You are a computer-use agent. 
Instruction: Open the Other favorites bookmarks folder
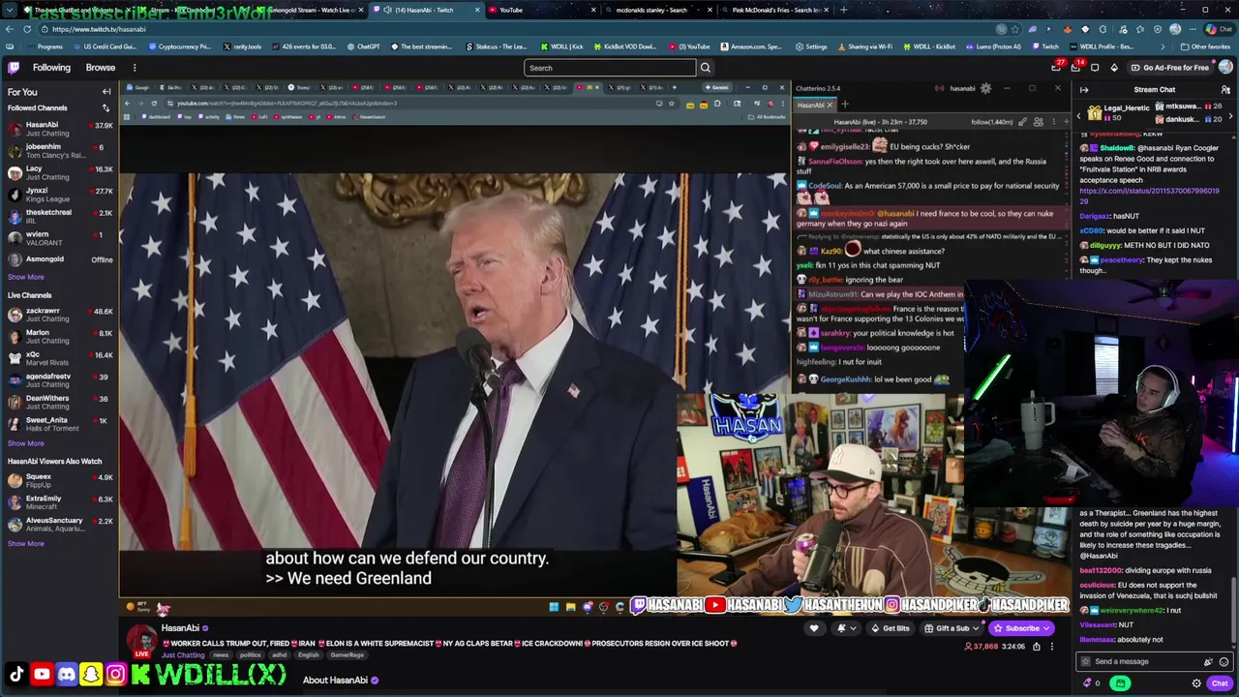pos(1205,46)
